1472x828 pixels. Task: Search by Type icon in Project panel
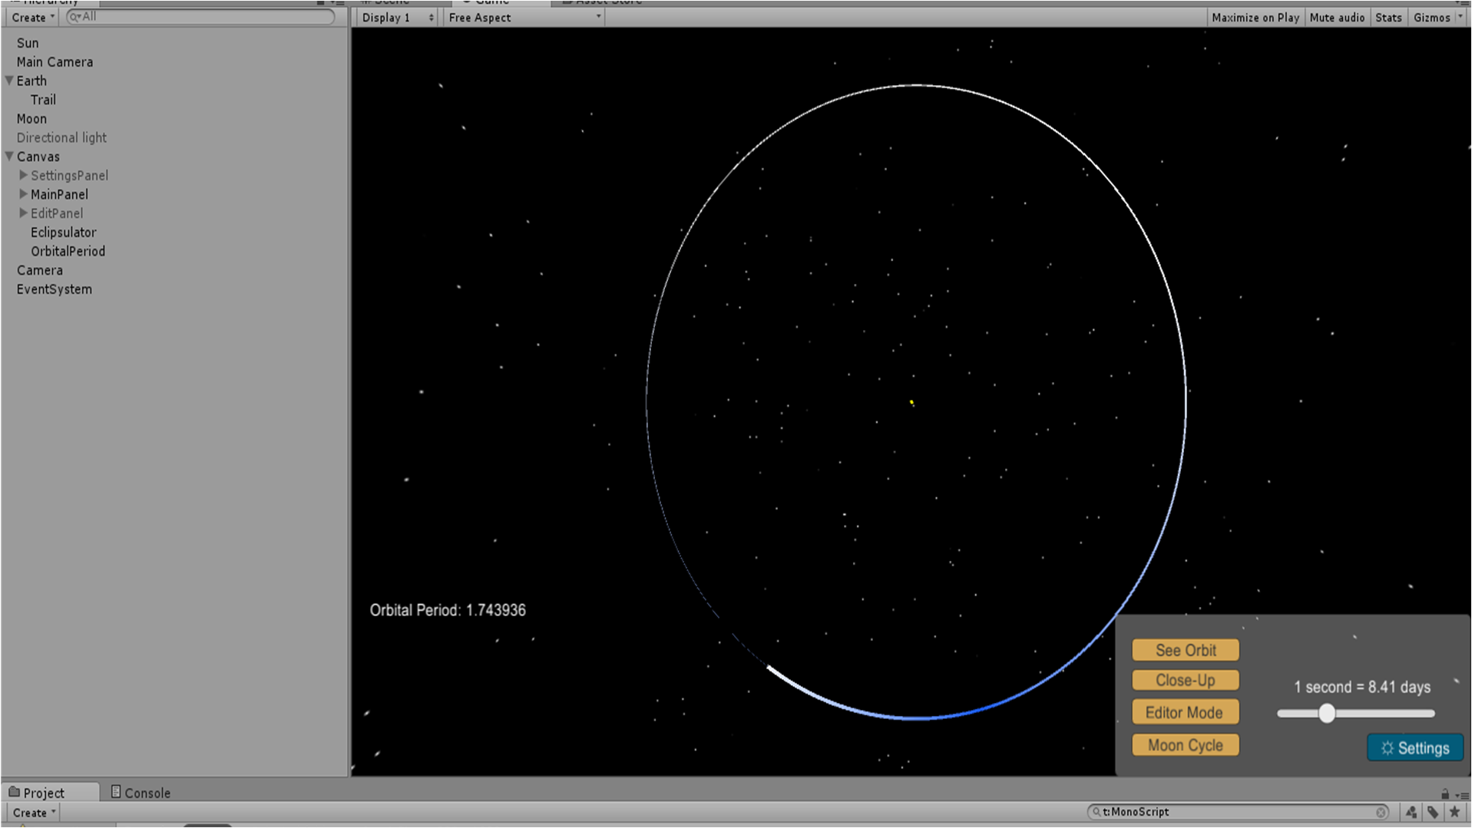(x=1411, y=812)
